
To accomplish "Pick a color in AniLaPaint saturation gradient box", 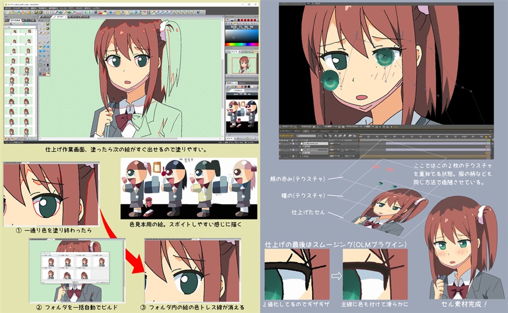I will pos(242,36).
